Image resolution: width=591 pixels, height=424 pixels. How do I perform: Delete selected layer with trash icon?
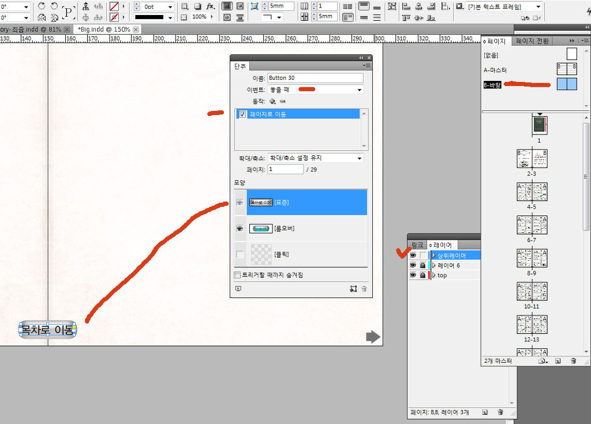[500, 412]
